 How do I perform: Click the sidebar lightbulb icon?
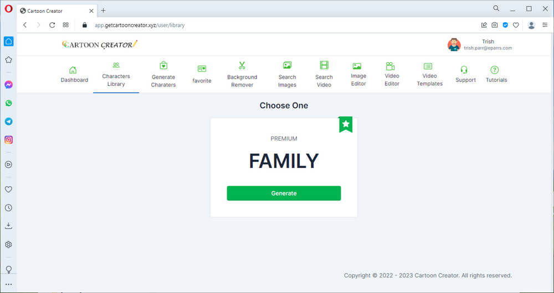coord(9,269)
